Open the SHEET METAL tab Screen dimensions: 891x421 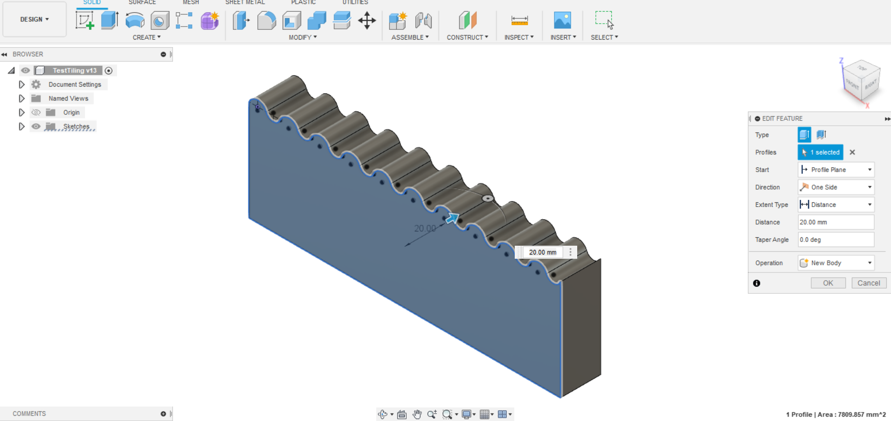pos(245,3)
